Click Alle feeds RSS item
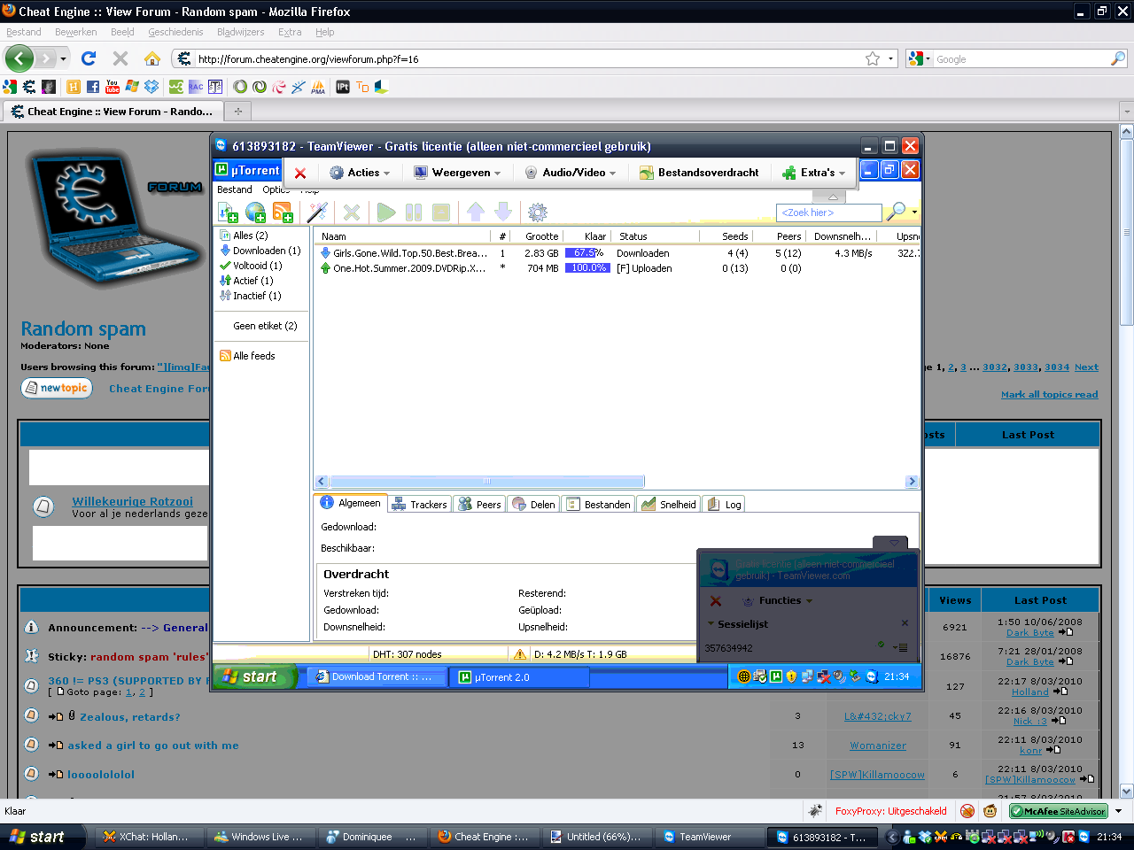The height and width of the screenshot is (850, 1134). point(247,356)
